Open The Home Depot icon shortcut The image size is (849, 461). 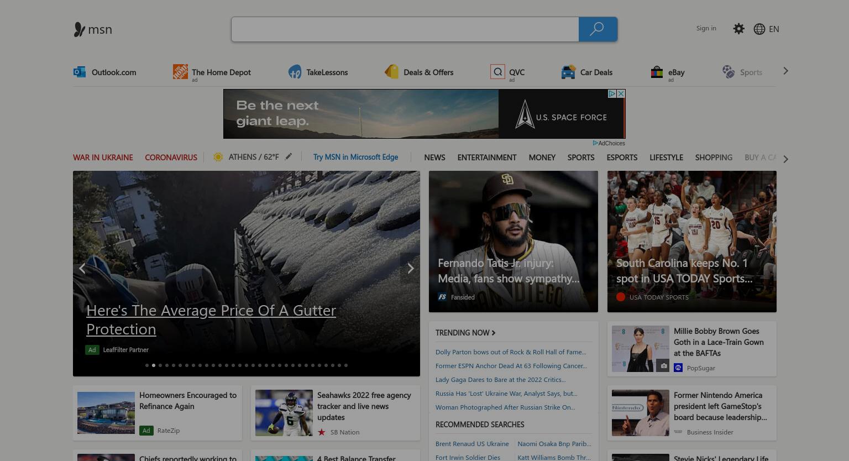click(x=180, y=71)
